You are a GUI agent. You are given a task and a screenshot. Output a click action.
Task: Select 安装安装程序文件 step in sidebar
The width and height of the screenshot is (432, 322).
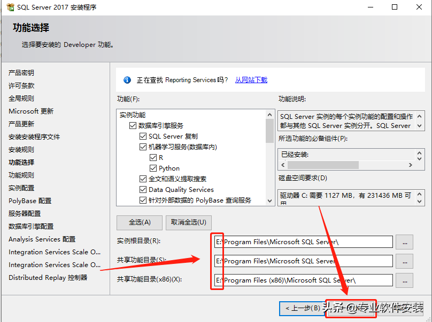[x=34, y=137]
